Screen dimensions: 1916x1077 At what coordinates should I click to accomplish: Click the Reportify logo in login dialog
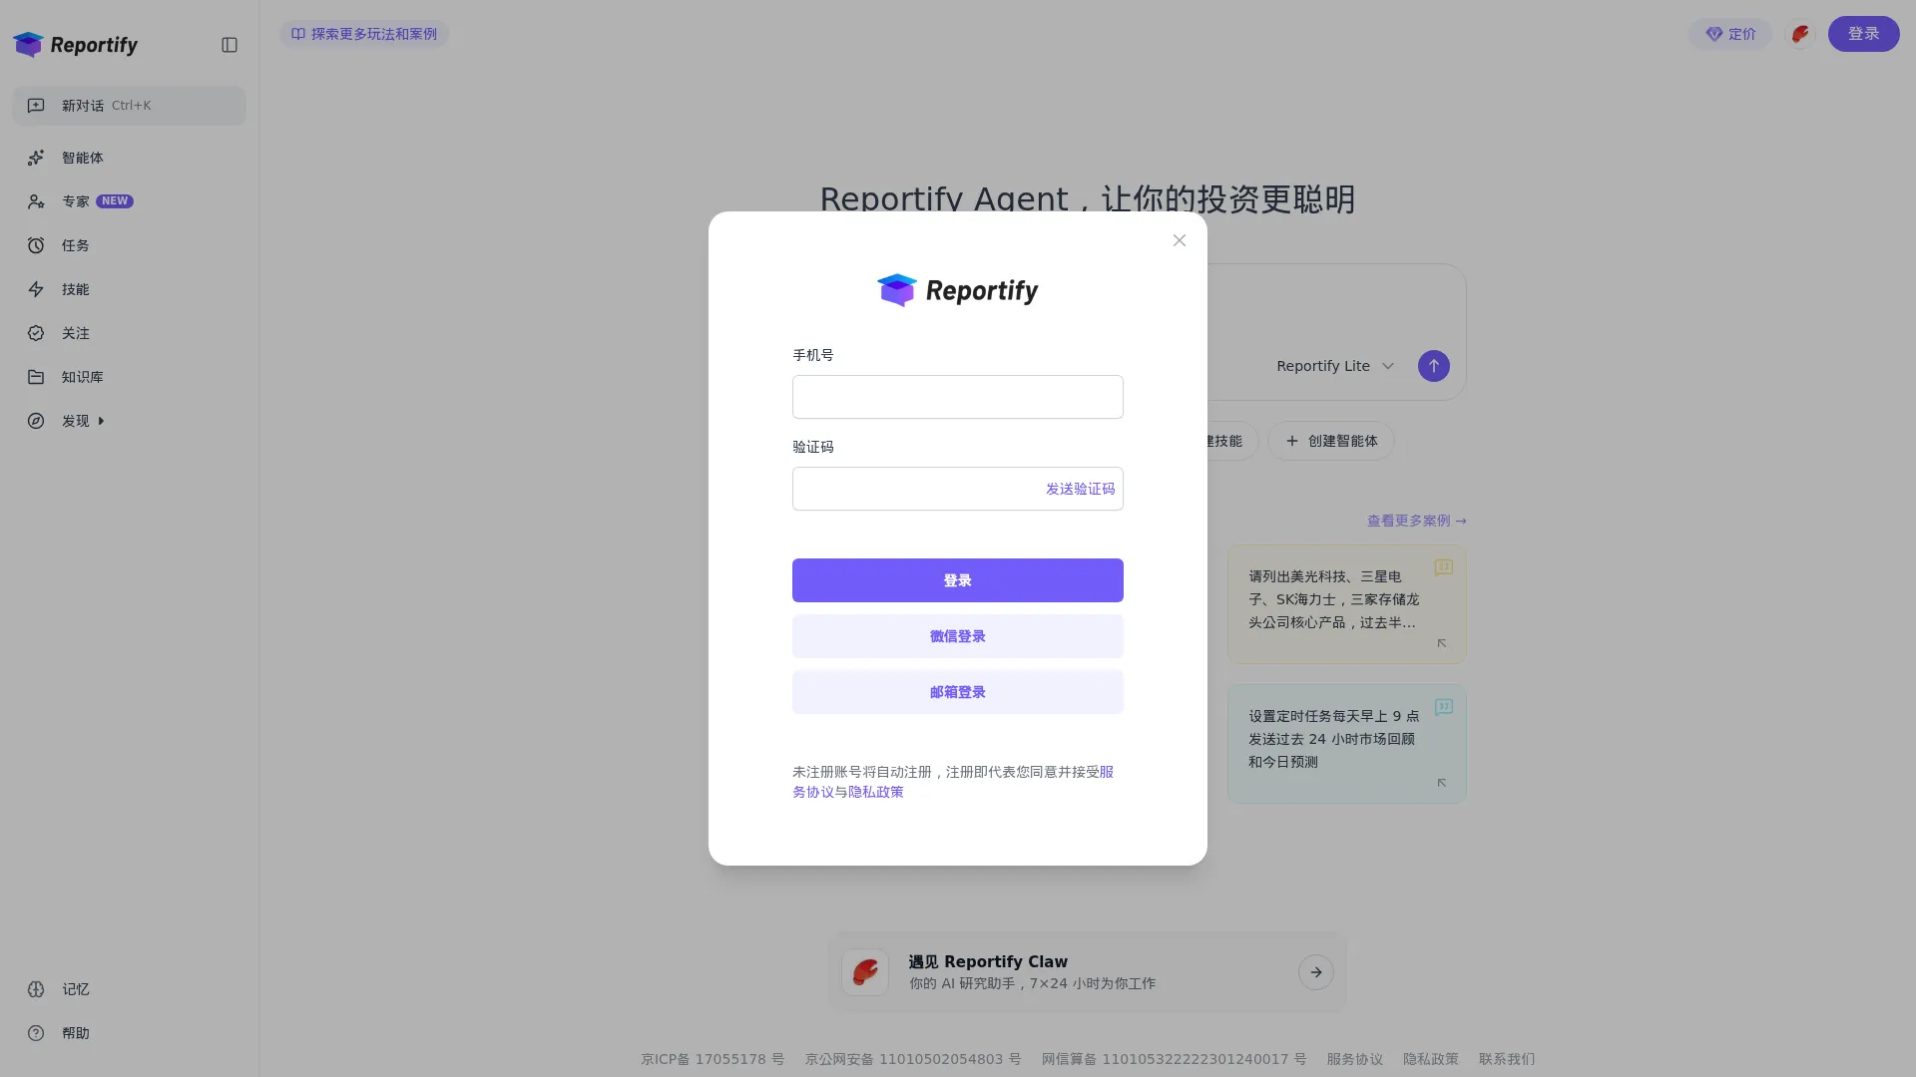coord(958,290)
